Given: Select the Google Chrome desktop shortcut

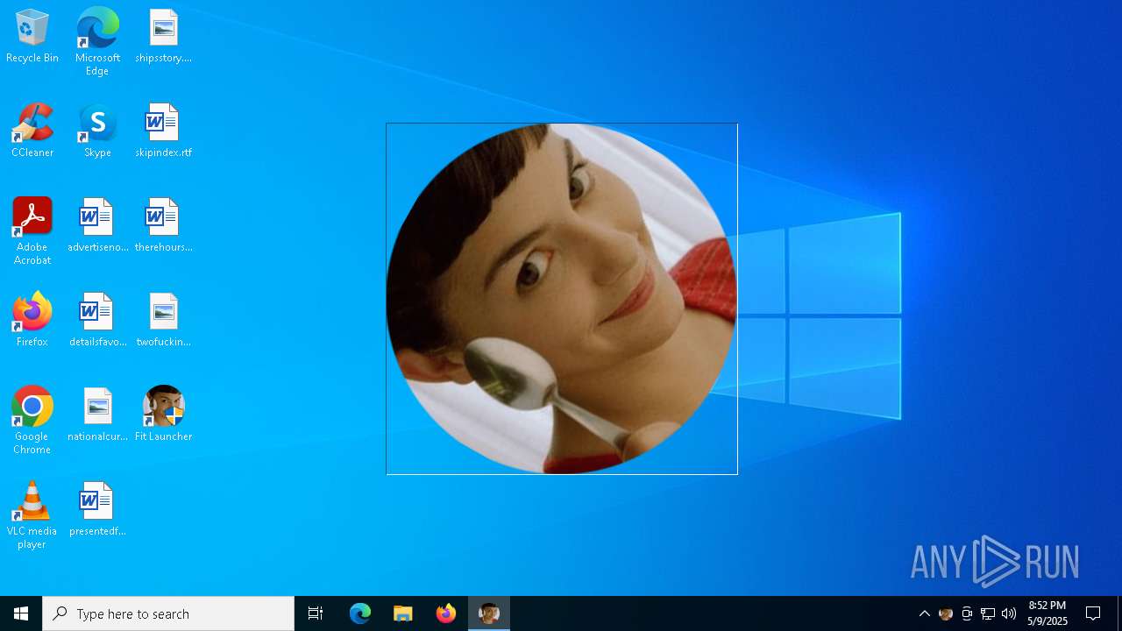Looking at the screenshot, I should click(x=32, y=421).
